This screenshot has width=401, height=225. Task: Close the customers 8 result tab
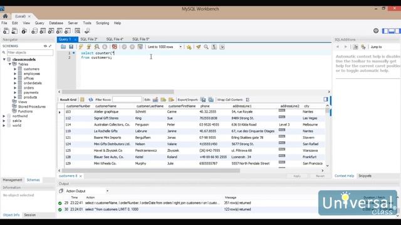click(x=81, y=176)
